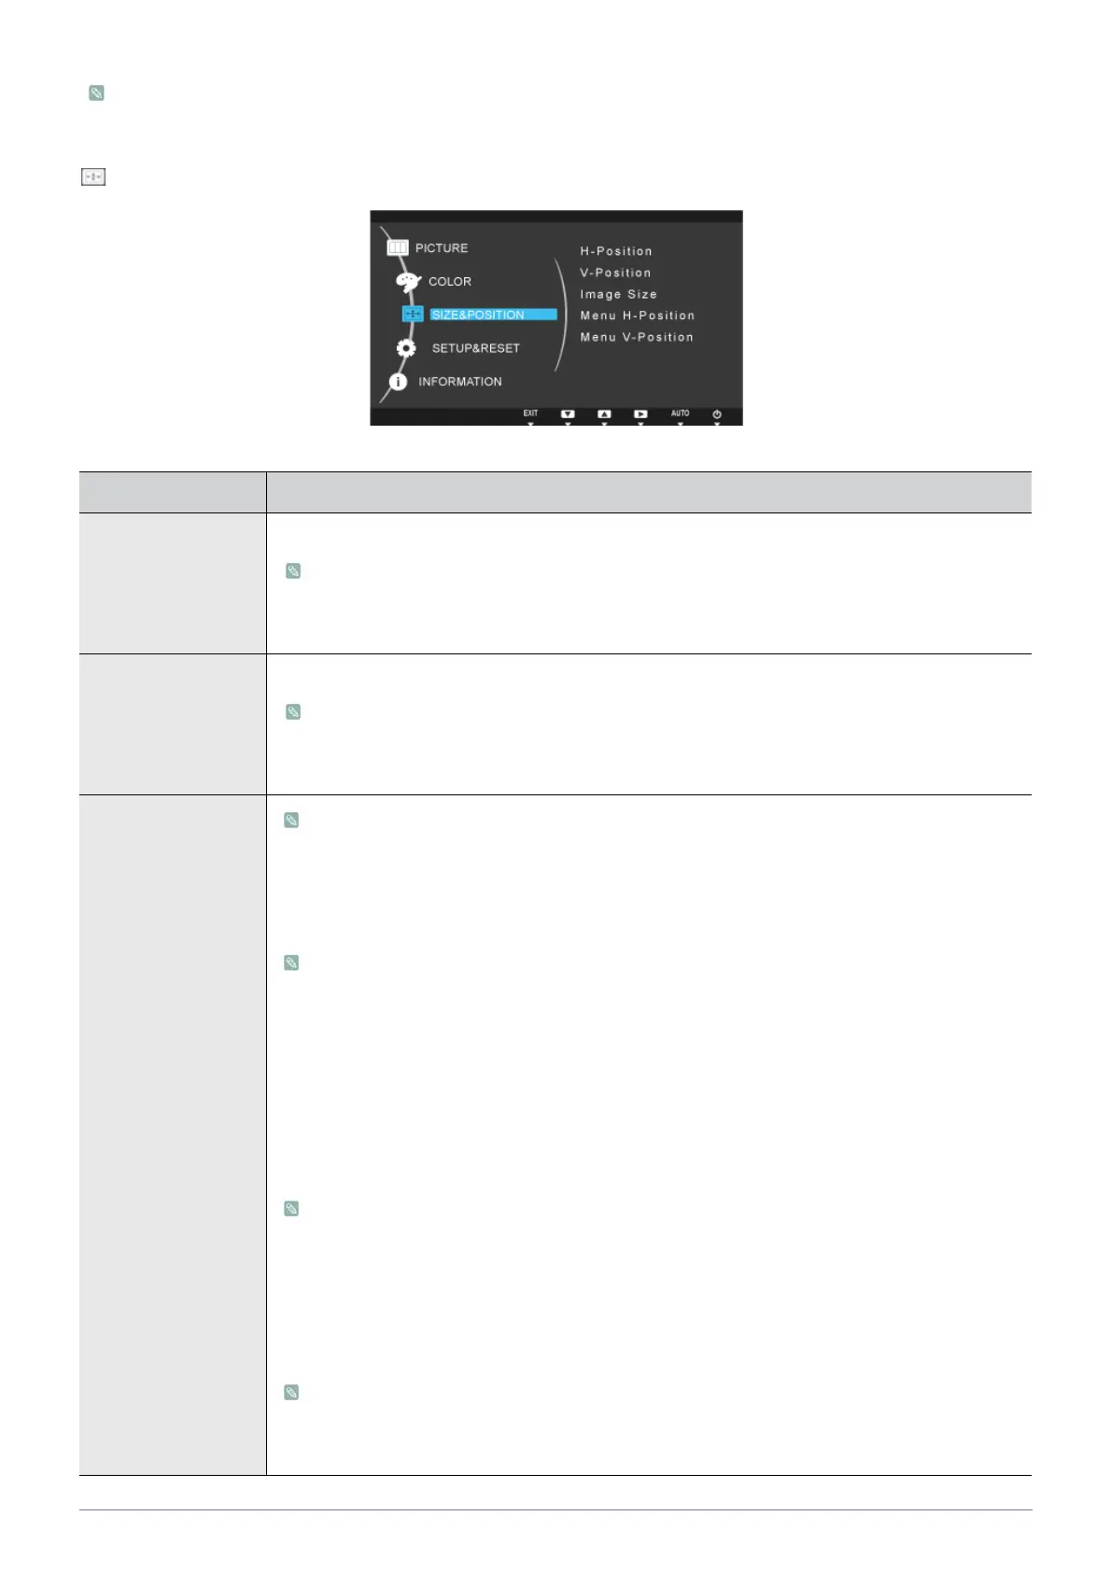The height and width of the screenshot is (1572, 1111).
Task: Click the INFORMATION 'i' icon
Action: pos(398,382)
